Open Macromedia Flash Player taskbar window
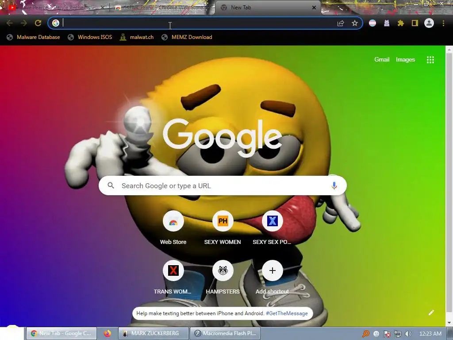This screenshot has width=453, height=340. click(225, 333)
